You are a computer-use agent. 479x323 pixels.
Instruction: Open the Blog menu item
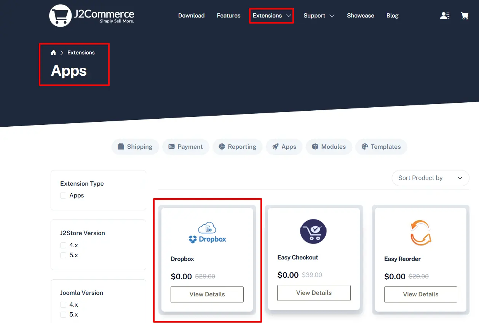393,16
